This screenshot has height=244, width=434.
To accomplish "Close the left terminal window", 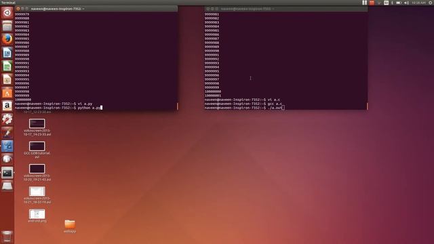I will tap(18, 9).
